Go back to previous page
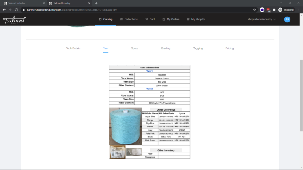The height and width of the screenshot is (170, 303). 4,10
